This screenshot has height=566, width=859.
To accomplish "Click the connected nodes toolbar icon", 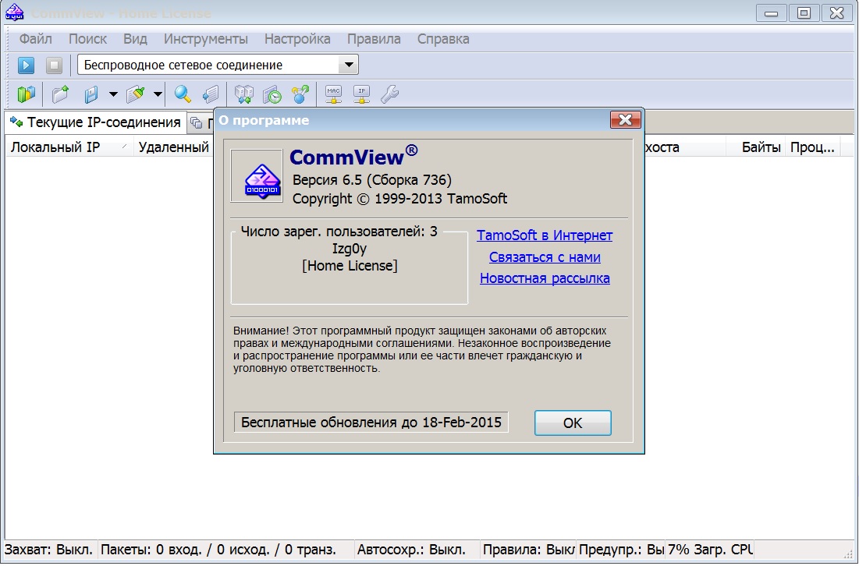I will pyautogui.click(x=300, y=94).
